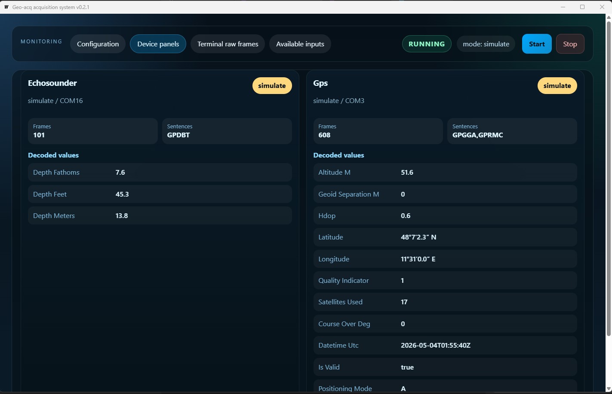Click the Gps simulate badge
This screenshot has height=394, width=612.
coord(557,85)
